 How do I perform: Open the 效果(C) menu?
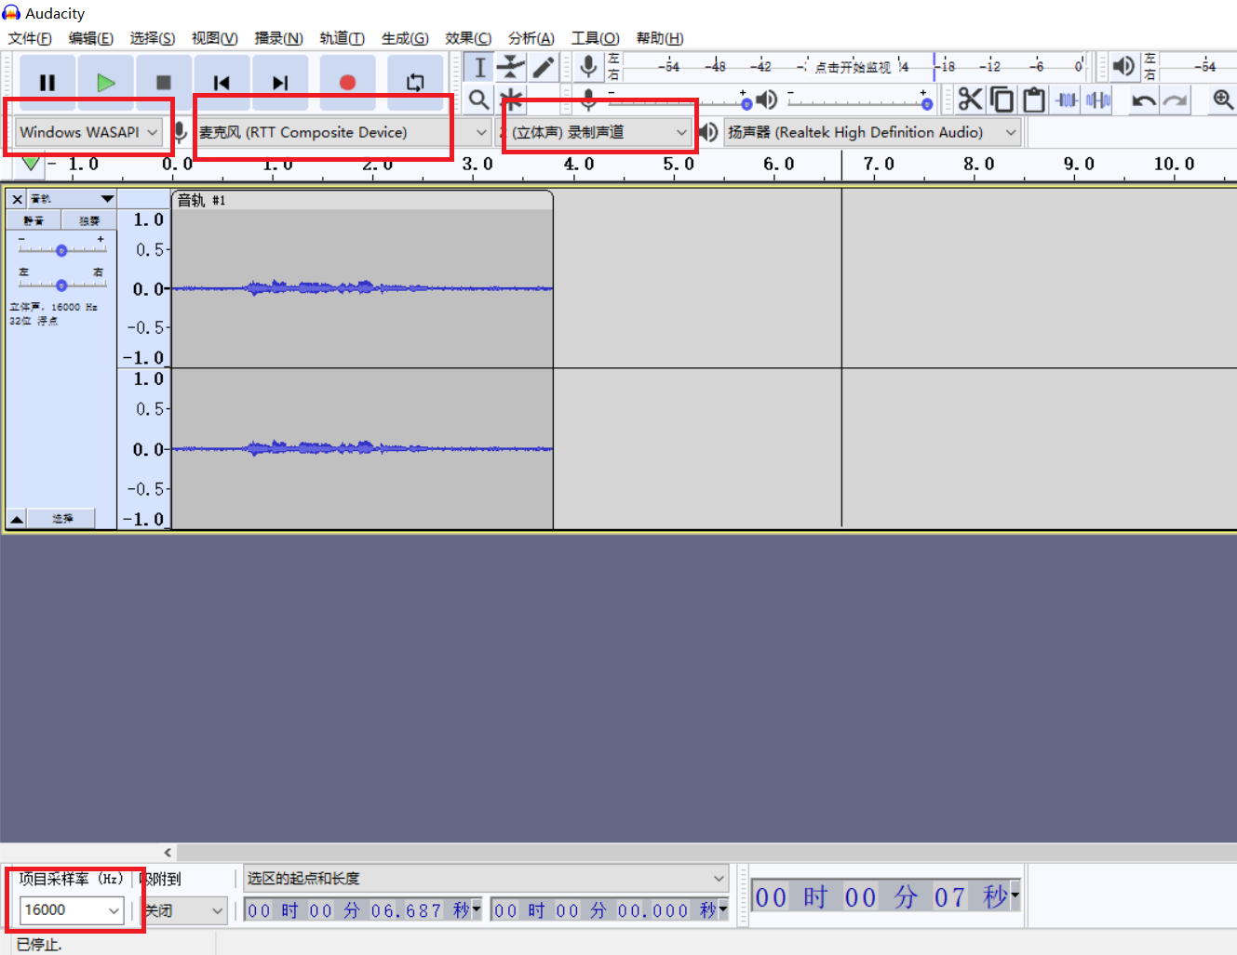point(467,38)
